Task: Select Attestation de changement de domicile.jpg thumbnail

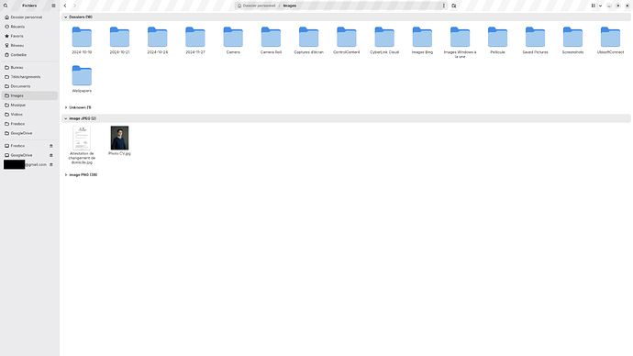Action: pos(82,138)
